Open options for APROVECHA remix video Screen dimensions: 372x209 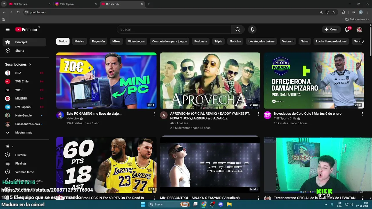coord(258,114)
